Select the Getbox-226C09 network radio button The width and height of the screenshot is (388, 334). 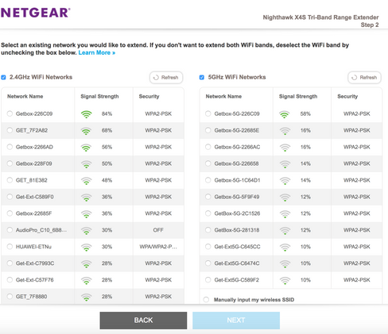point(10,113)
